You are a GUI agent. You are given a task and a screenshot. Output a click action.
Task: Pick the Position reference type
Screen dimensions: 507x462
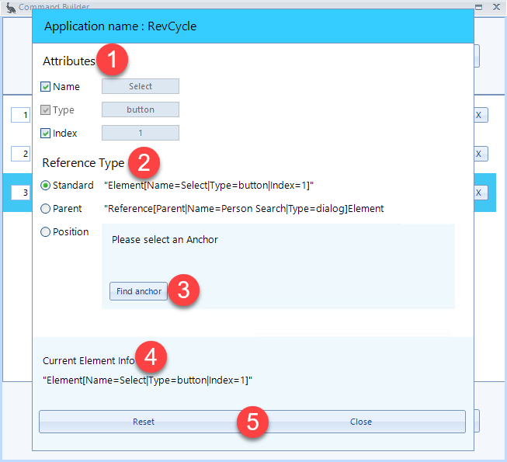(x=45, y=232)
